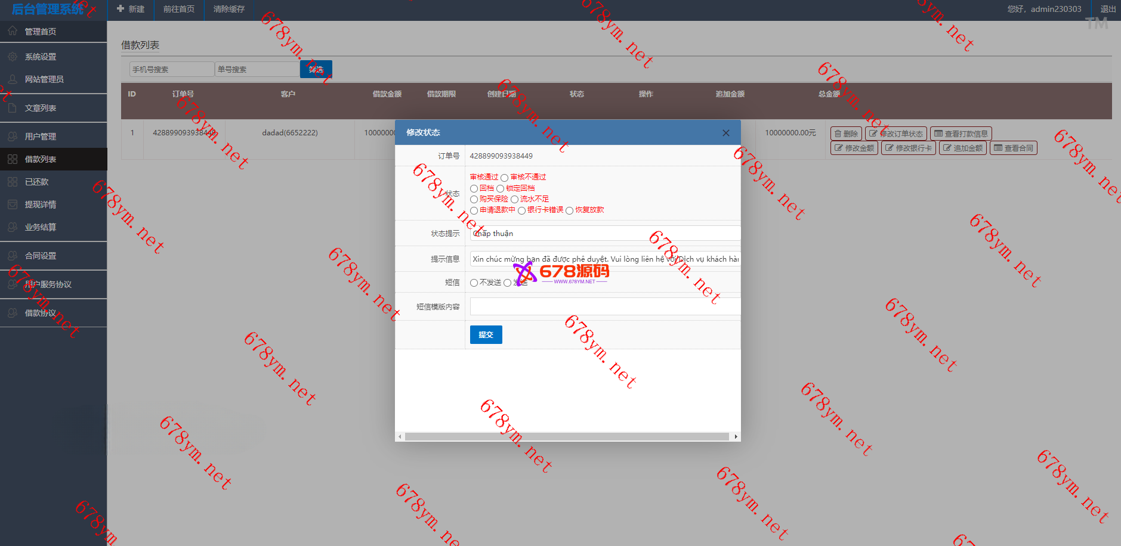Open 用户管理 in the sidebar menu
The height and width of the screenshot is (546, 1121).
coord(41,136)
